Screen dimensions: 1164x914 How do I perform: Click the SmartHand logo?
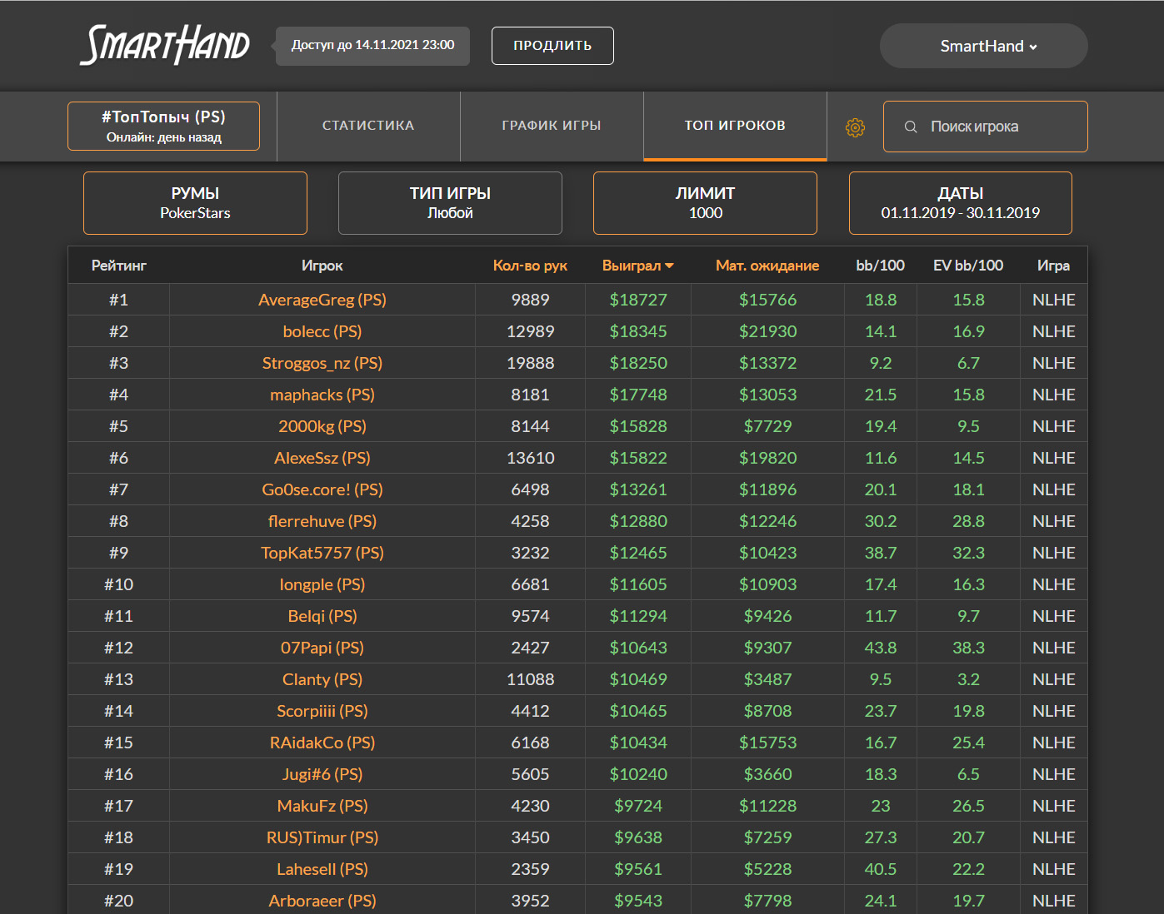tap(165, 45)
